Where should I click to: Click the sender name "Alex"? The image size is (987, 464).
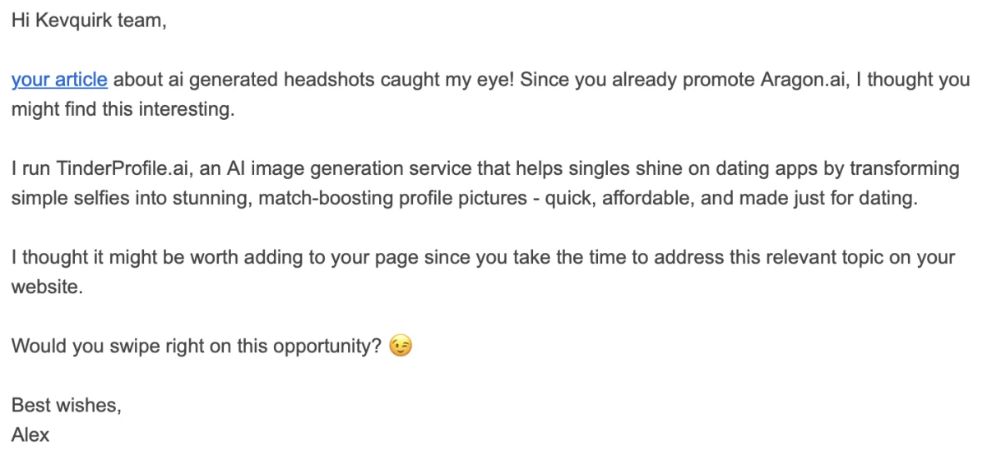[30, 435]
